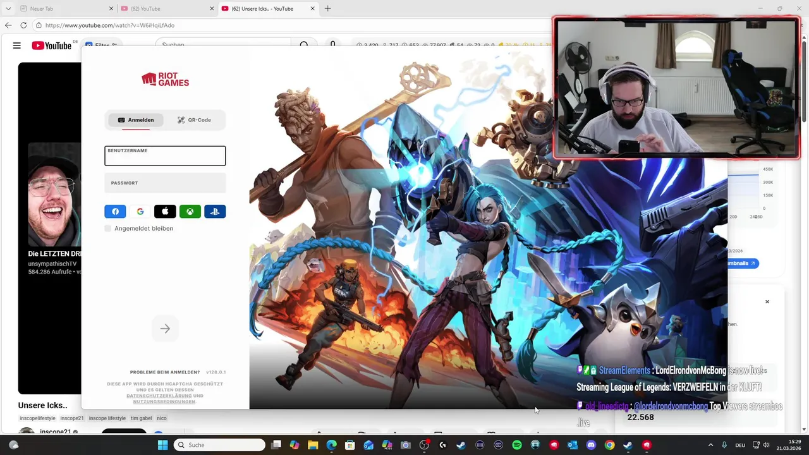
Task: Click the microphone tray icon
Action: [x=724, y=445]
